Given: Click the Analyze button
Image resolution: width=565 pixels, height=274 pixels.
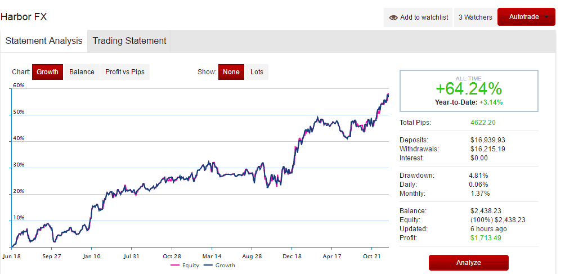Looking at the screenshot, I should [468, 263].
